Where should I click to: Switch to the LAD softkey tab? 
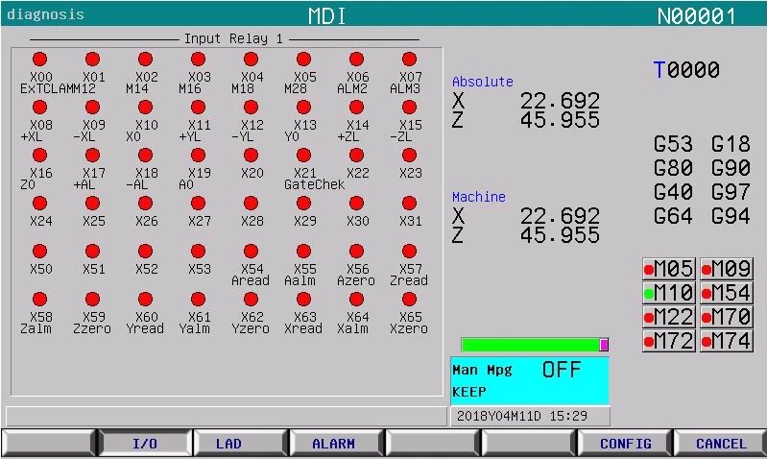[228, 444]
